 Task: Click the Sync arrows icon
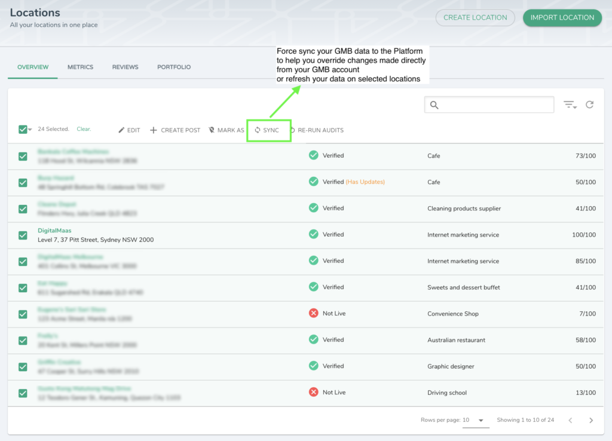click(x=258, y=130)
